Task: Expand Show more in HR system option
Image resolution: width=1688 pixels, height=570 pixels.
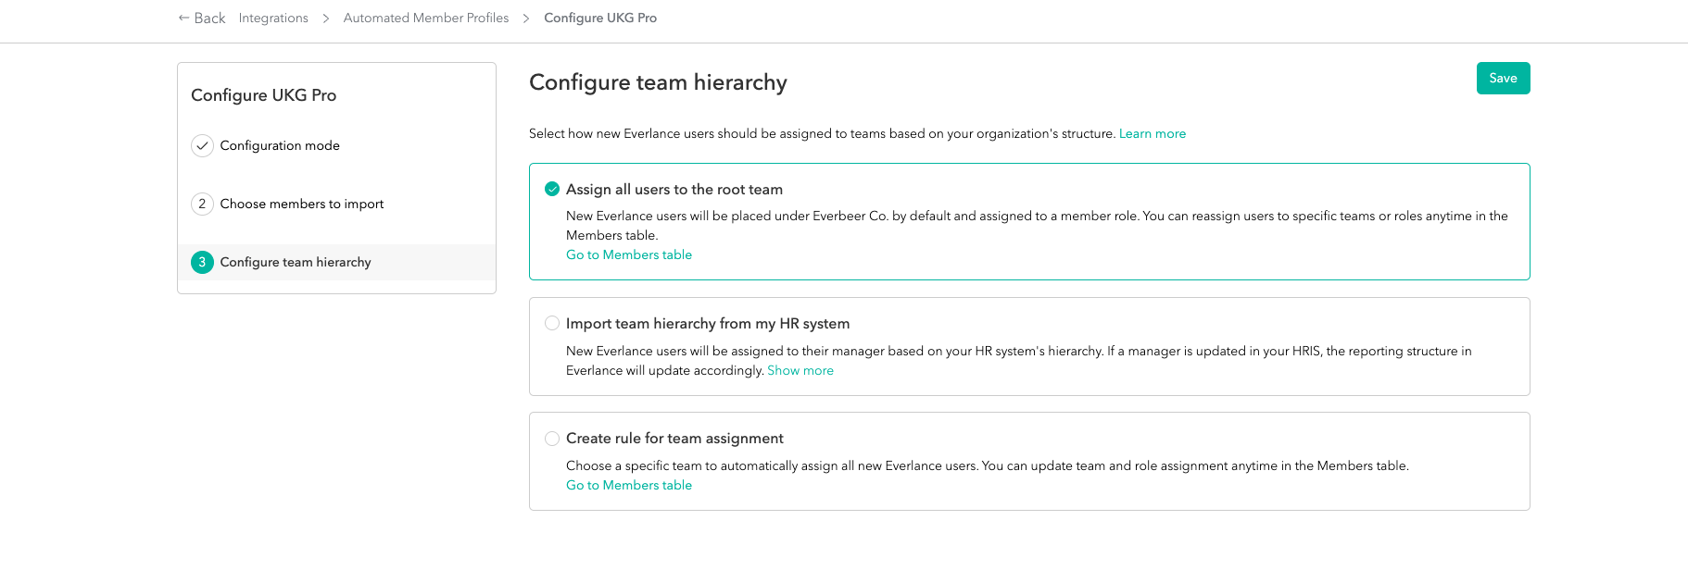Action: (800, 370)
